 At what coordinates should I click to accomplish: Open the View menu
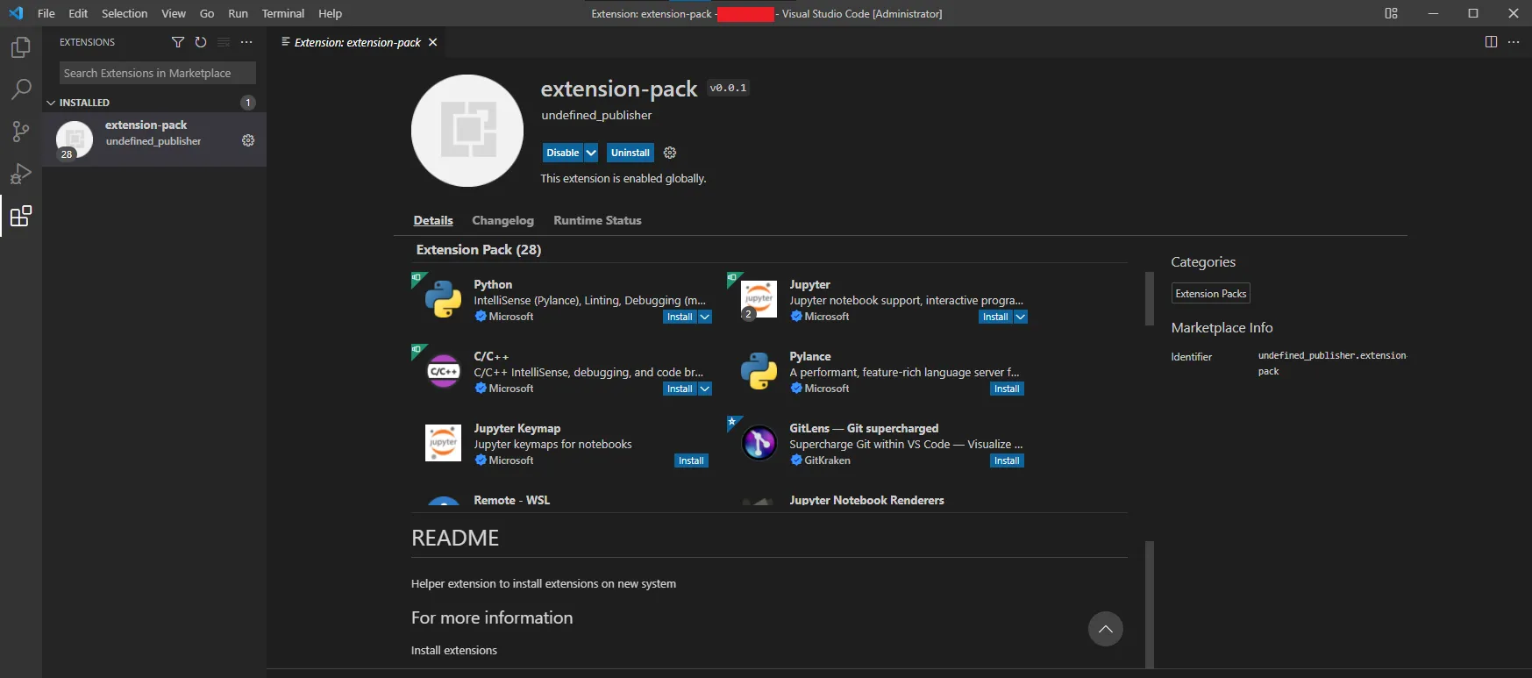174,13
